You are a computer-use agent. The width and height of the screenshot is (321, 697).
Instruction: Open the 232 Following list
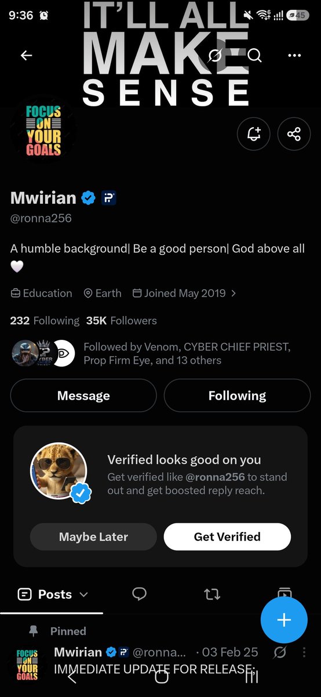click(x=45, y=321)
